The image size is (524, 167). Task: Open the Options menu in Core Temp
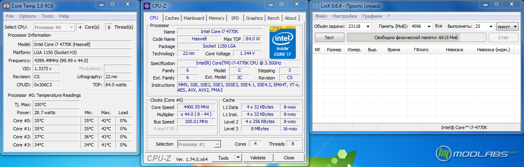coord(28,16)
